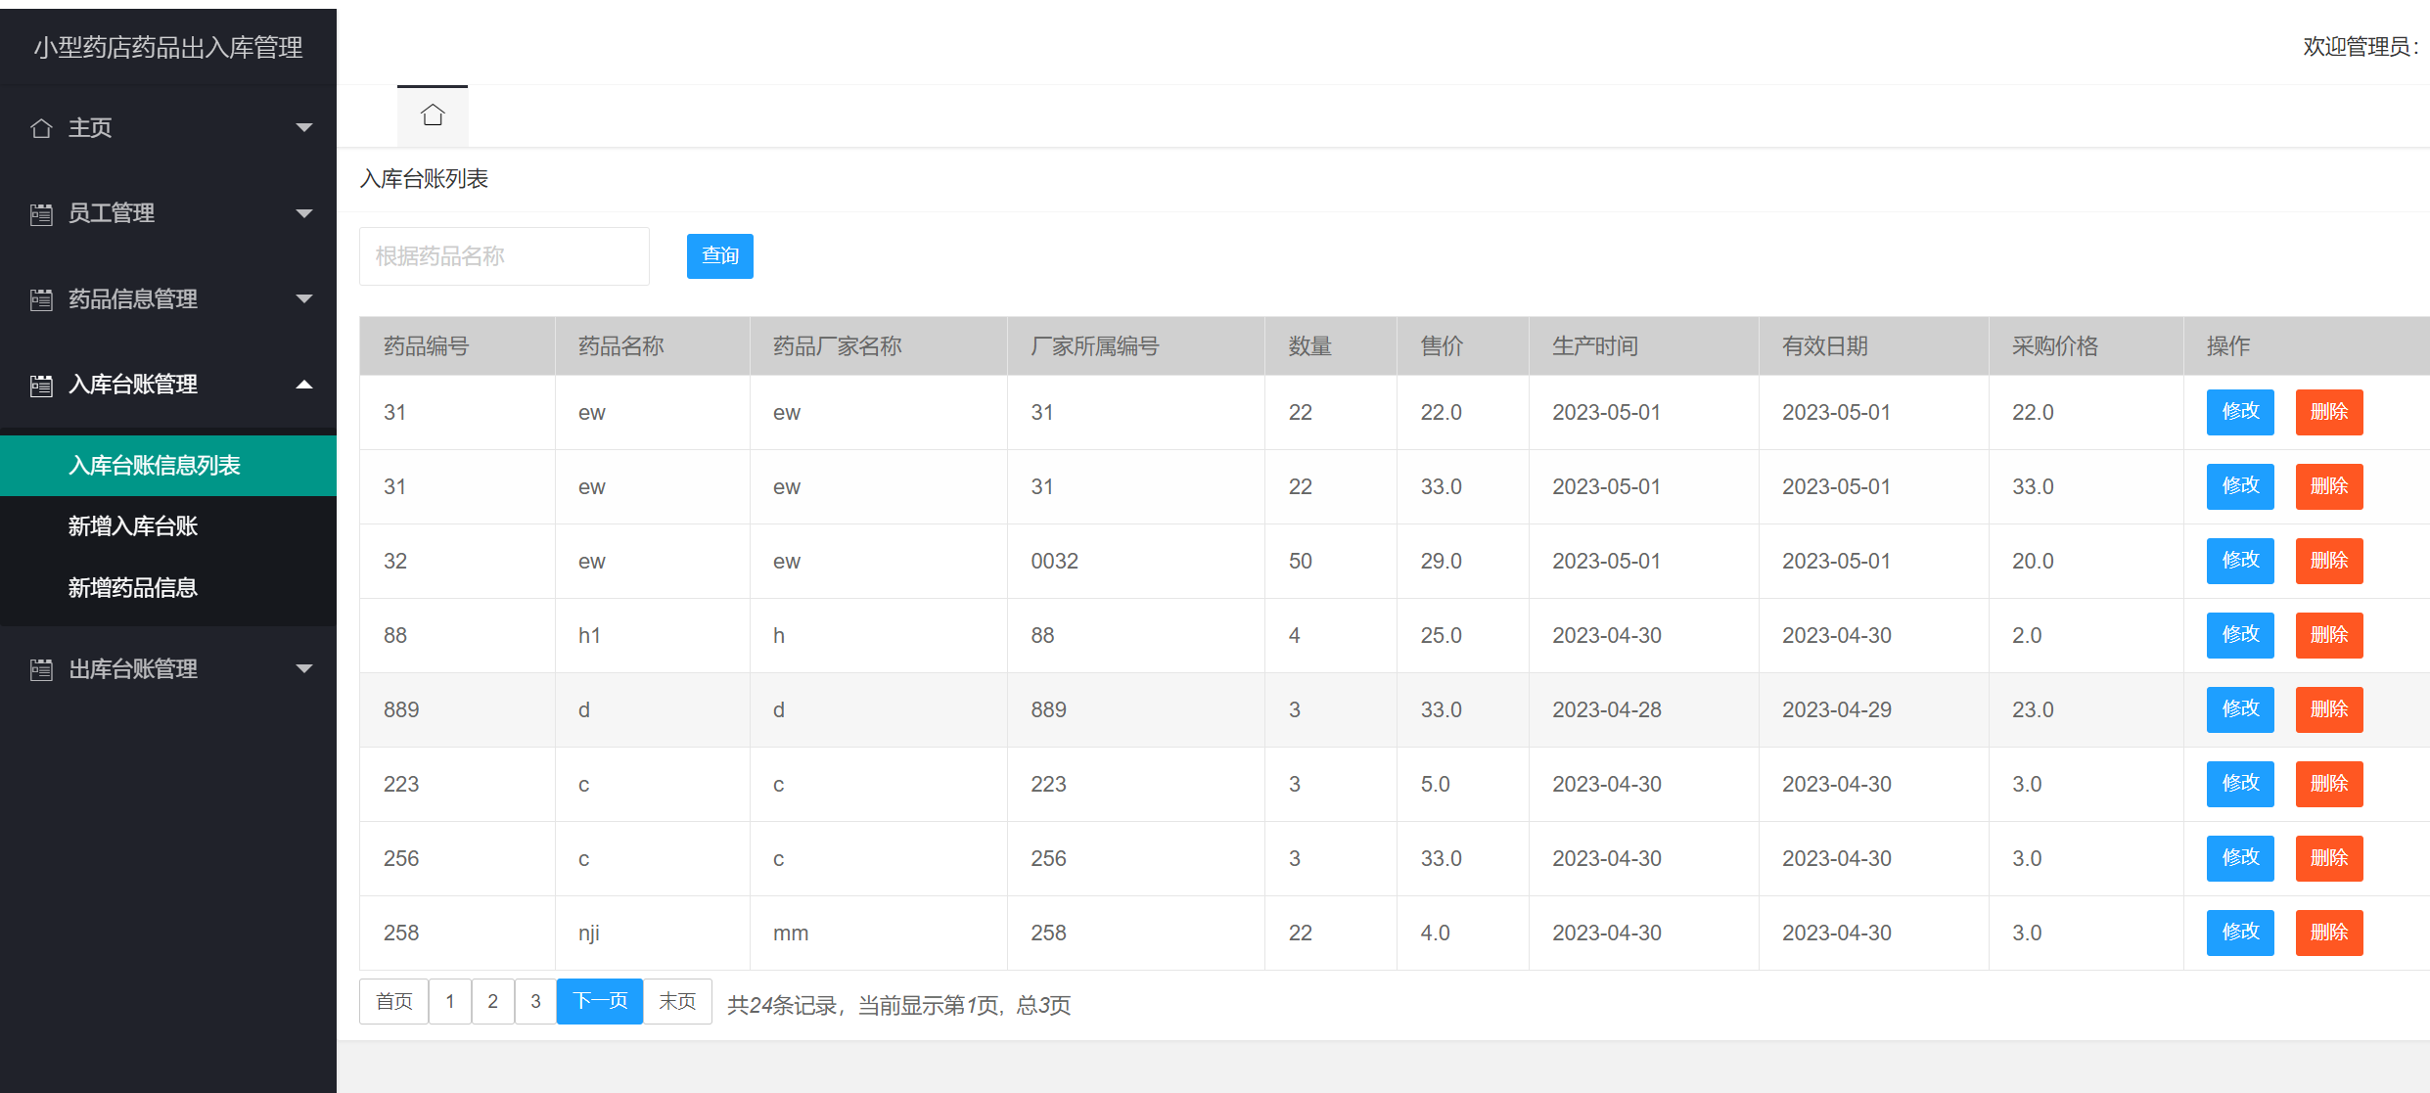Click the 末页 pagination link
Viewport: 2430px width, 1093px height.
point(676,1001)
